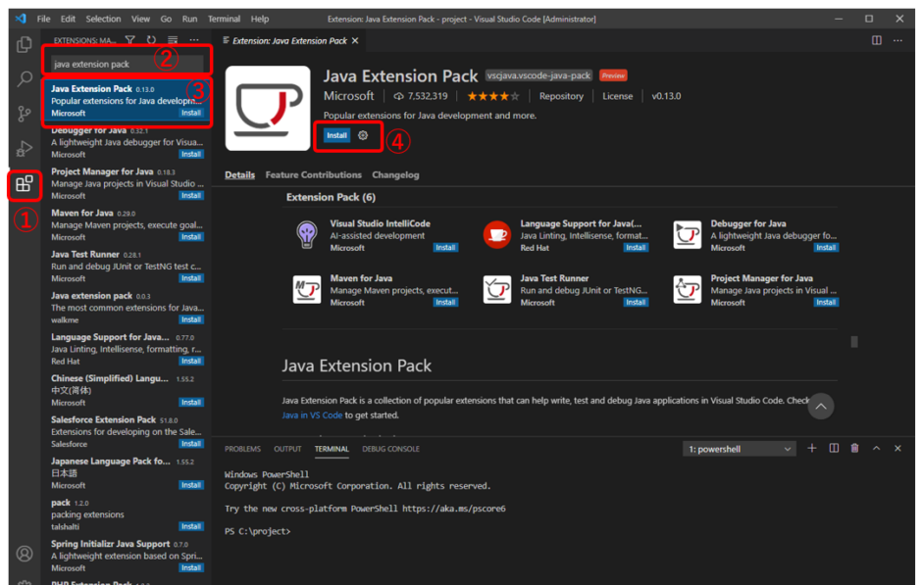This screenshot has height=585, width=922.
Task: Click the Java Test Runner pack icon
Action: pos(497,290)
